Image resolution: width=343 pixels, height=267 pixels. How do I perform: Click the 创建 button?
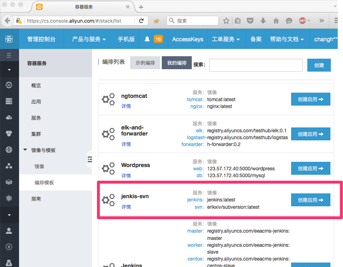pyautogui.click(x=319, y=65)
